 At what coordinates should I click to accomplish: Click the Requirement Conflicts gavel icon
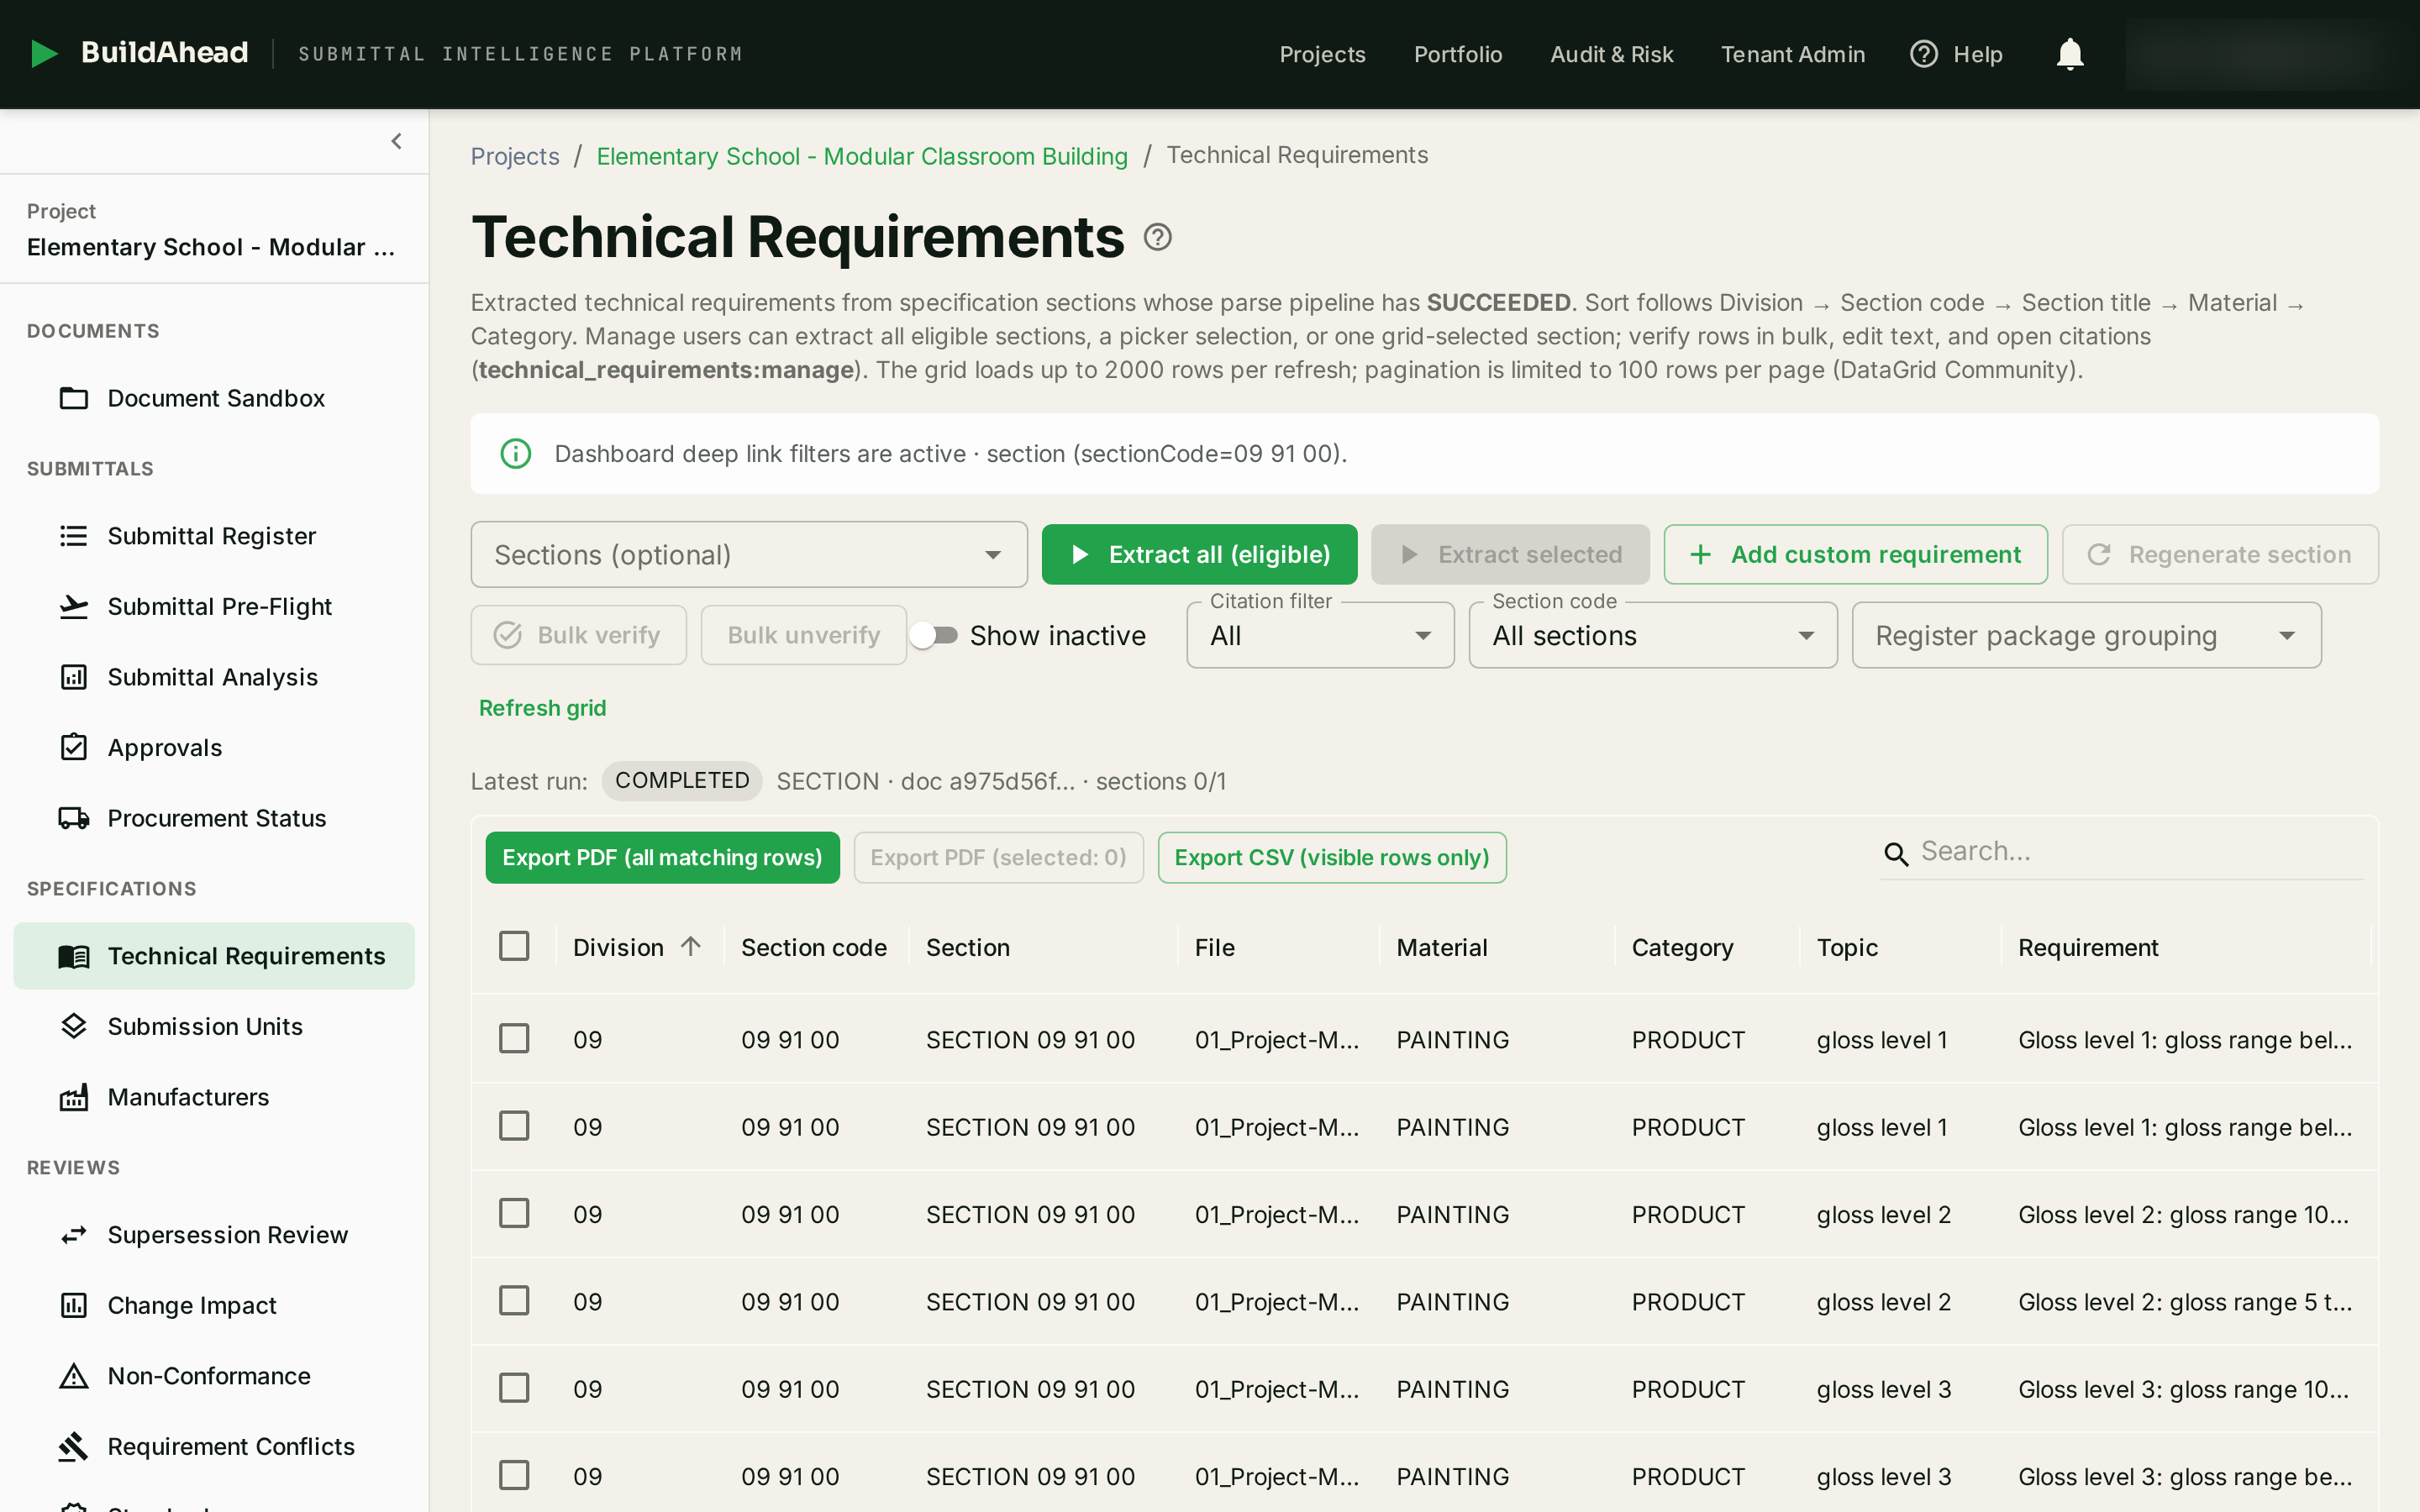click(x=74, y=1446)
